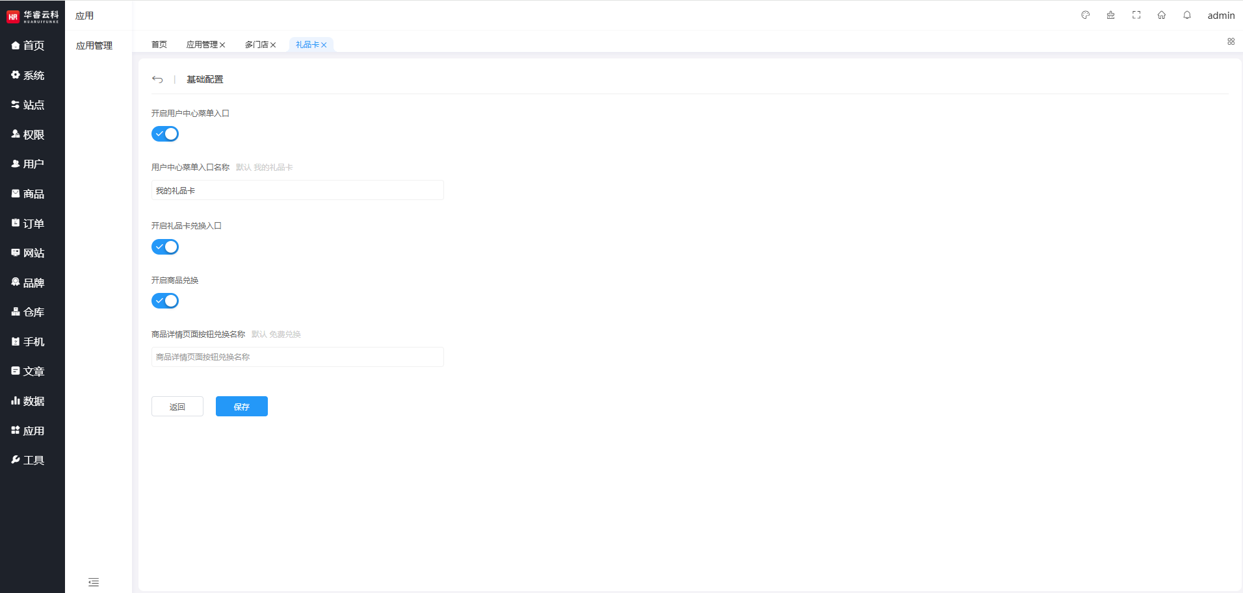Image resolution: width=1243 pixels, height=593 pixels.
Task: Click the home icon in header
Action: [1162, 15]
